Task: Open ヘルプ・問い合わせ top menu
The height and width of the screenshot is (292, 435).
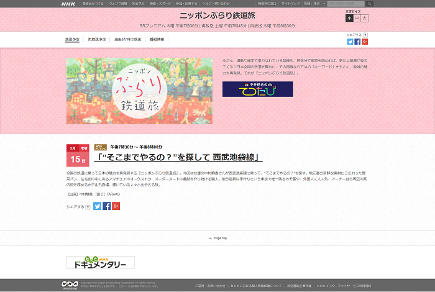Action: [216, 4]
